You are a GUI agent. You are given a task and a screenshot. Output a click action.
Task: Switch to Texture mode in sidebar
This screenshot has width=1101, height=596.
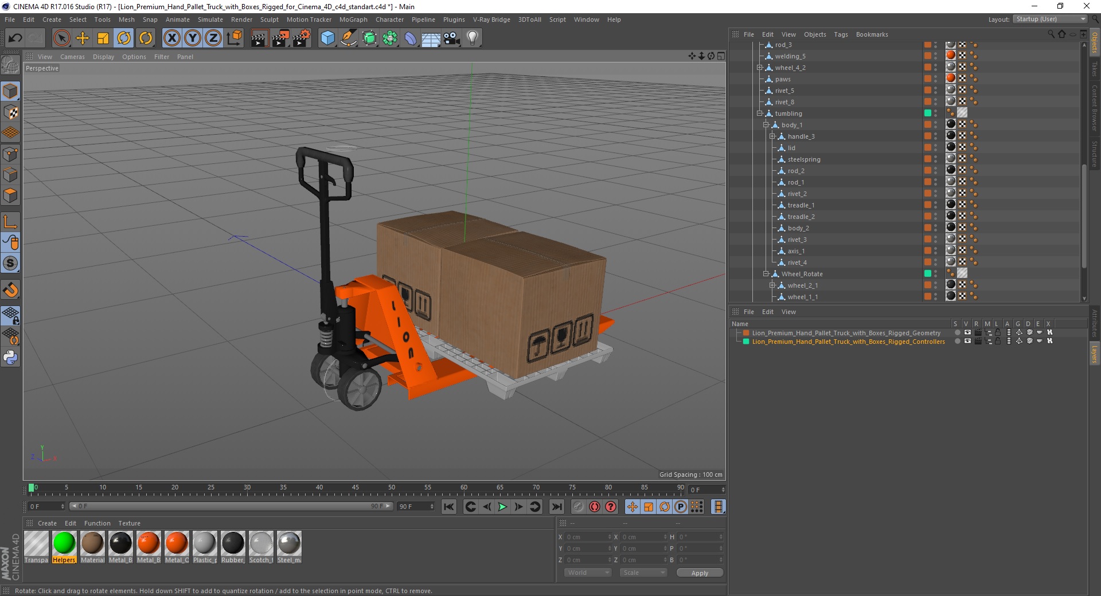(x=10, y=112)
